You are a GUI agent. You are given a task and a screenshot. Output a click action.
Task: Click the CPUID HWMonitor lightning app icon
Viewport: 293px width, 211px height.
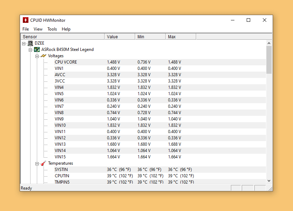click(x=25, y=20)
